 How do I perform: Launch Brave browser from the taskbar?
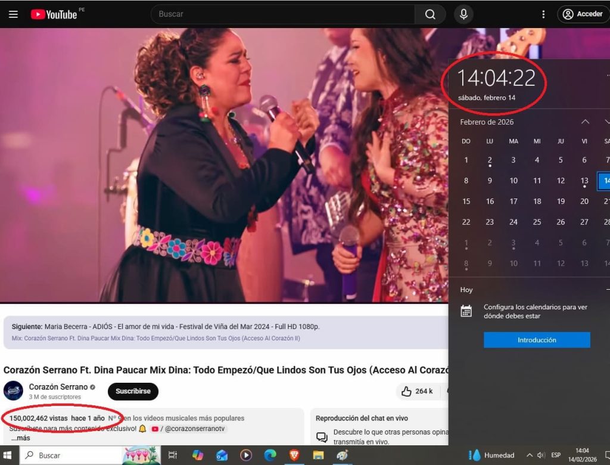click(294, 455)
